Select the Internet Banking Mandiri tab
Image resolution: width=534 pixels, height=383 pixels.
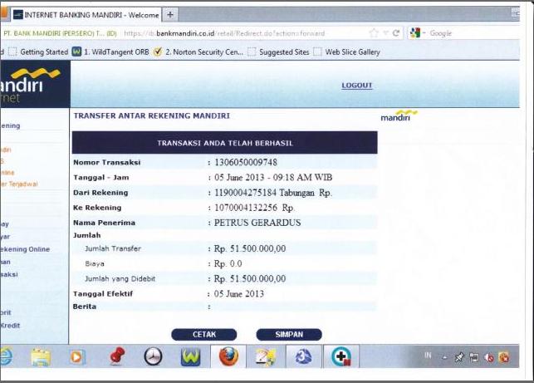coord(83,15)
